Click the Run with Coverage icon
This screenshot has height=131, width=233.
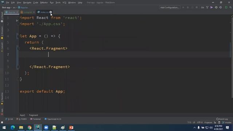[x=192, y=7]
